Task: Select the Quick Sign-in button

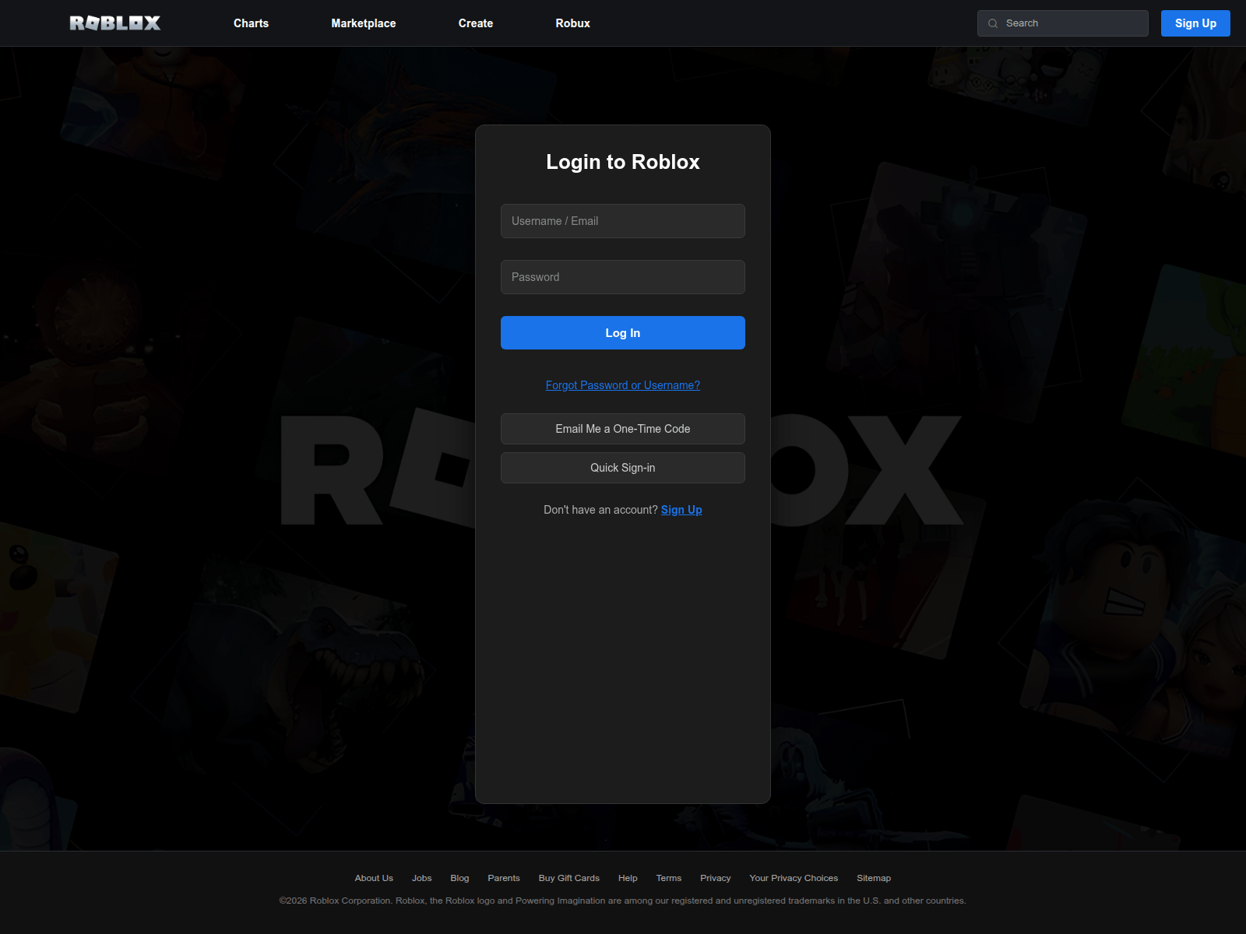Action: (622, 468)
